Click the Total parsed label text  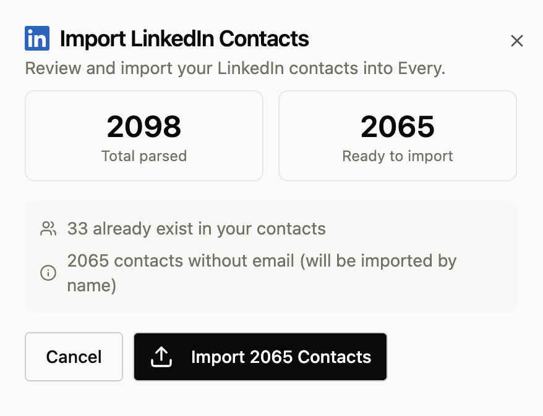pyautogui.click(x=143, y=156)
